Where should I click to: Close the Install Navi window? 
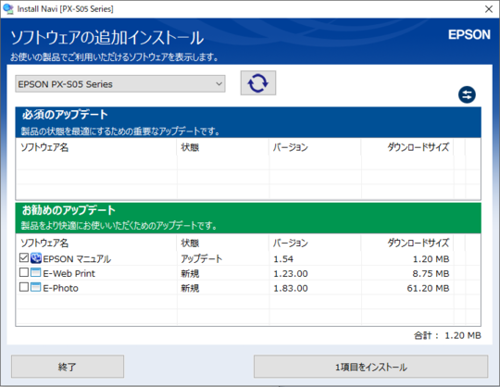pyautogui.click(x=489, y=9)
